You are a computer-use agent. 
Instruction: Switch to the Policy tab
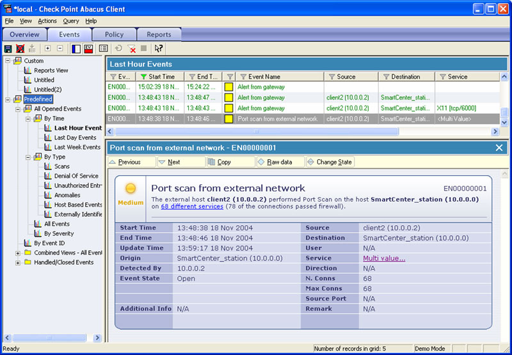coord(115,35)
